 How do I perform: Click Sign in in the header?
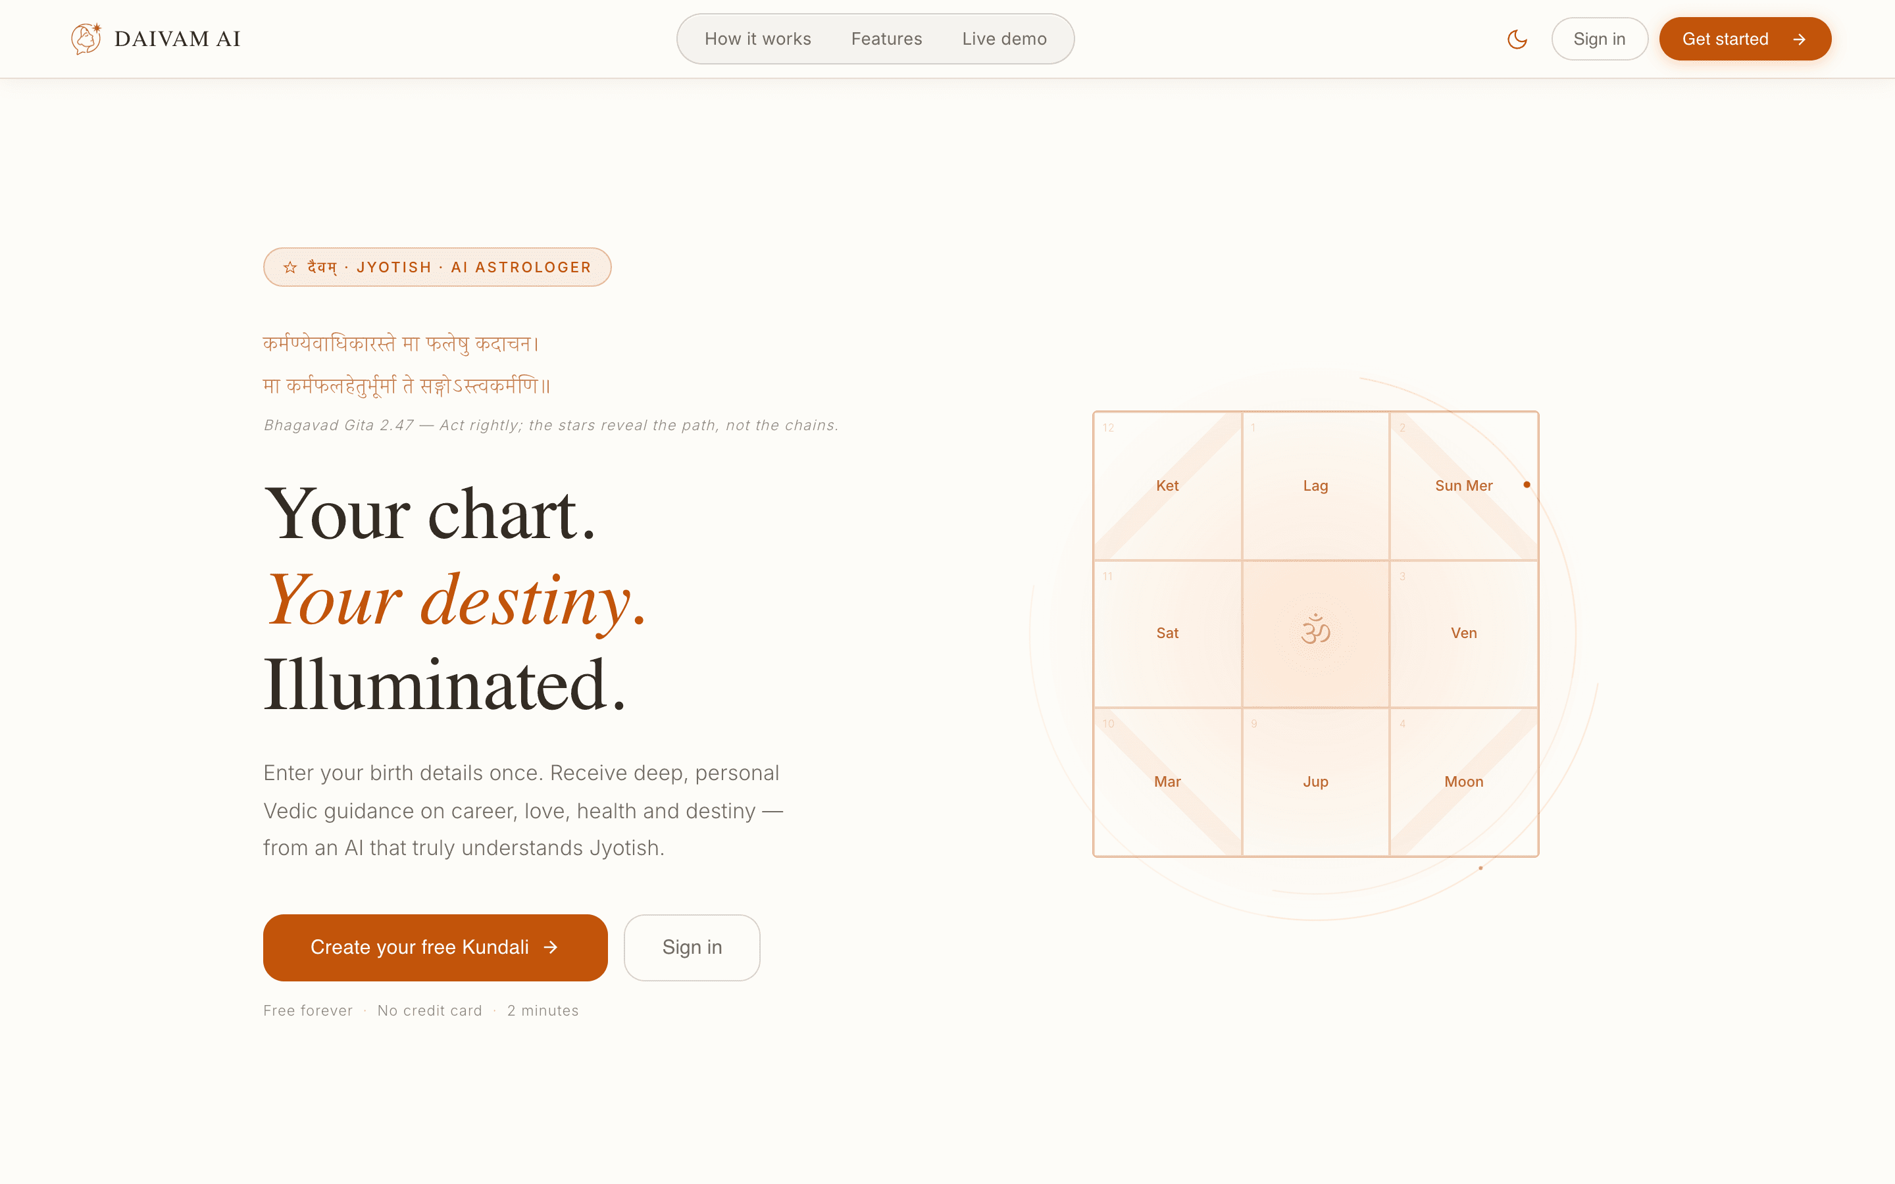coord(1599,39)
